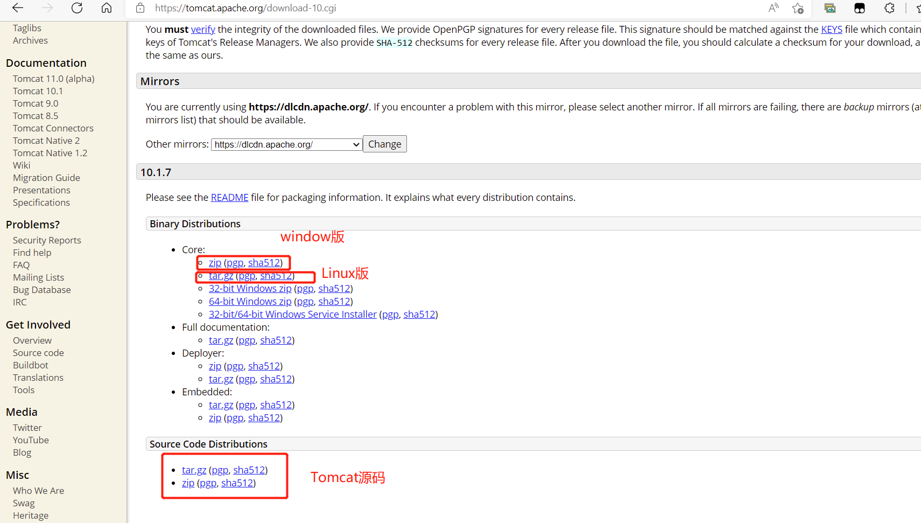Open Tomcat 8.5 documentation
This screenshot has height=523, width=921.
pos(36,116)
